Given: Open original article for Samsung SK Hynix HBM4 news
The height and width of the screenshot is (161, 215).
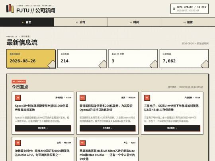Looking at the screenshot, I should tap(172, 128).
